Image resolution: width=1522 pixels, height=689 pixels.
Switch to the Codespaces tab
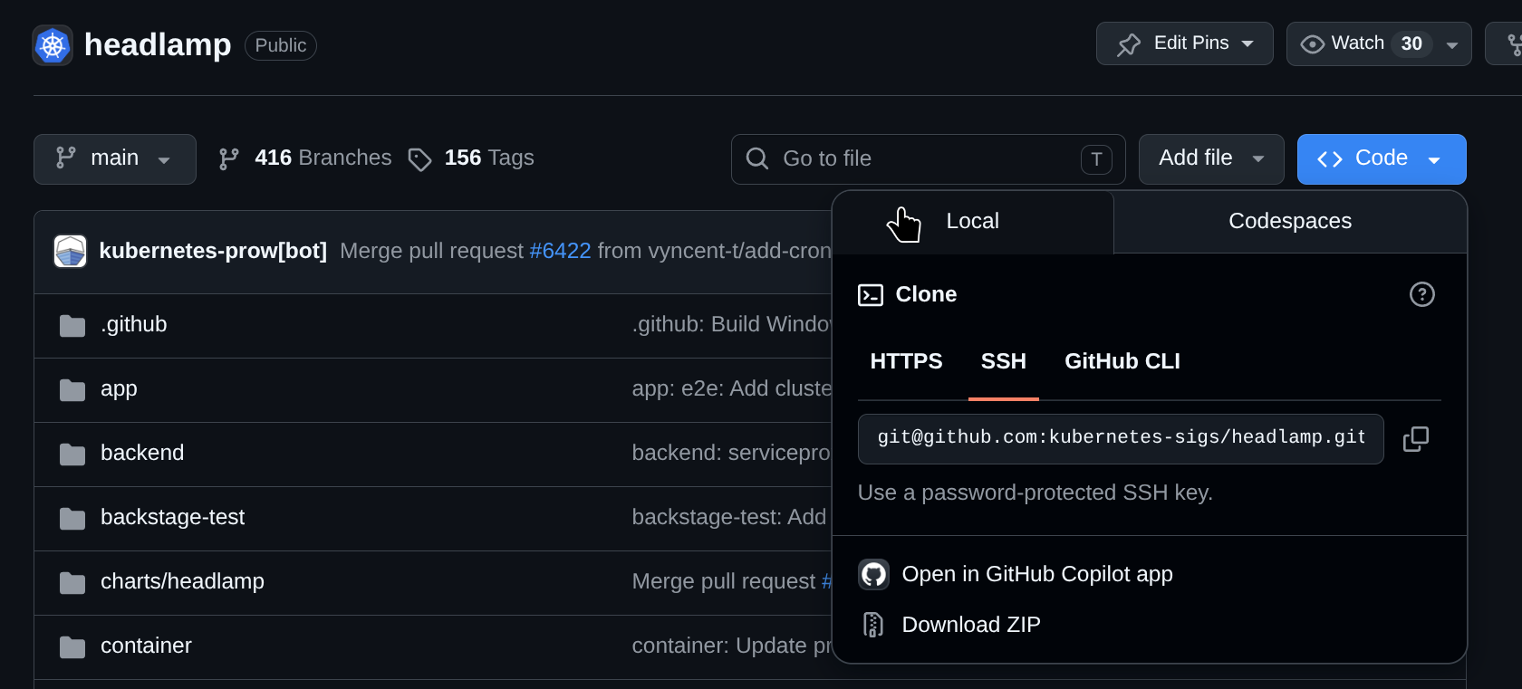pyautogui.click(x=1290, y=222)
